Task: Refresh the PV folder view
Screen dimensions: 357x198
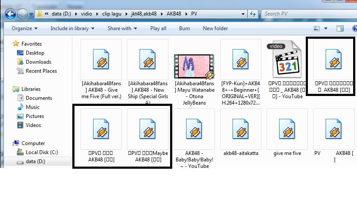Action: tap(252, 14)
